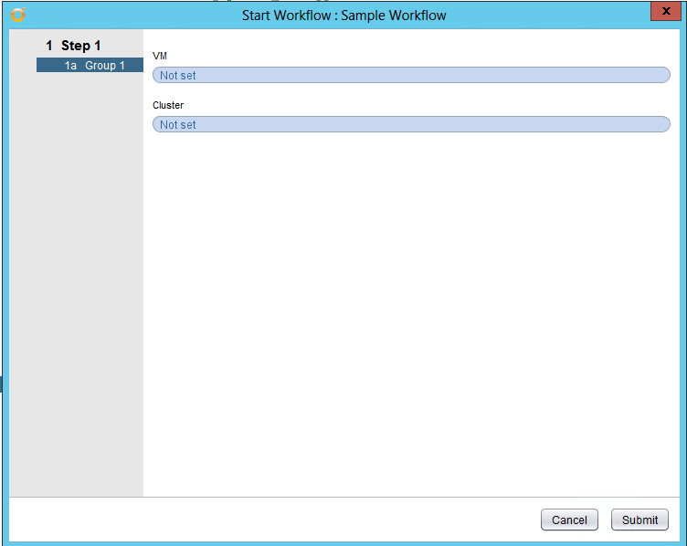This screenshot has width=687, height=546.
Task: Click the Not set text in Cluster field
Action: pos(178,125)
